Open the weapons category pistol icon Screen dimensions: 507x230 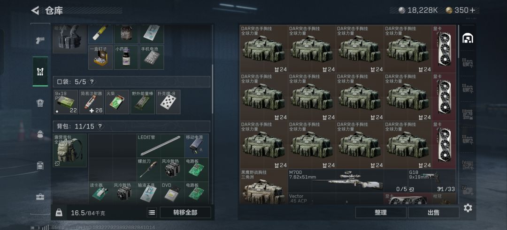(40, 40)
